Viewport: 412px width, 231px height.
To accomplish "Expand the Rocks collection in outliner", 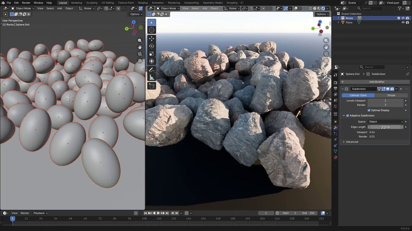I will click(x=338, y=18).
